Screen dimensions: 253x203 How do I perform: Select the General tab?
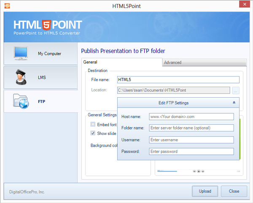click(x=90, y=62)
